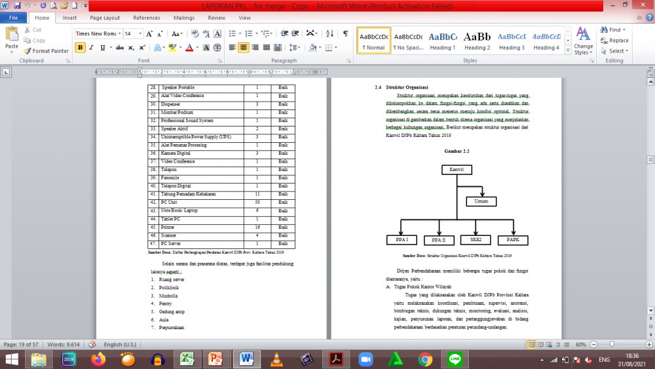The height and width of the screenshot is (369, 655).
Task: Click the Text Highlight Color icon
Action: click(x=172, y=48)
